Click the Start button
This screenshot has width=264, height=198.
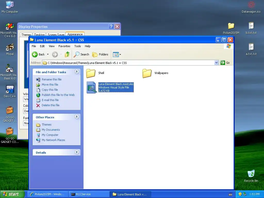pos(12,194)
